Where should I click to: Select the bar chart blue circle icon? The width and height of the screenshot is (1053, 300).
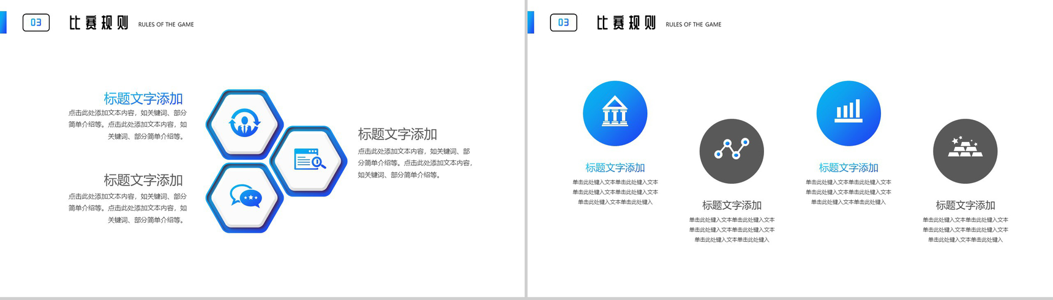tap(849, 113)
